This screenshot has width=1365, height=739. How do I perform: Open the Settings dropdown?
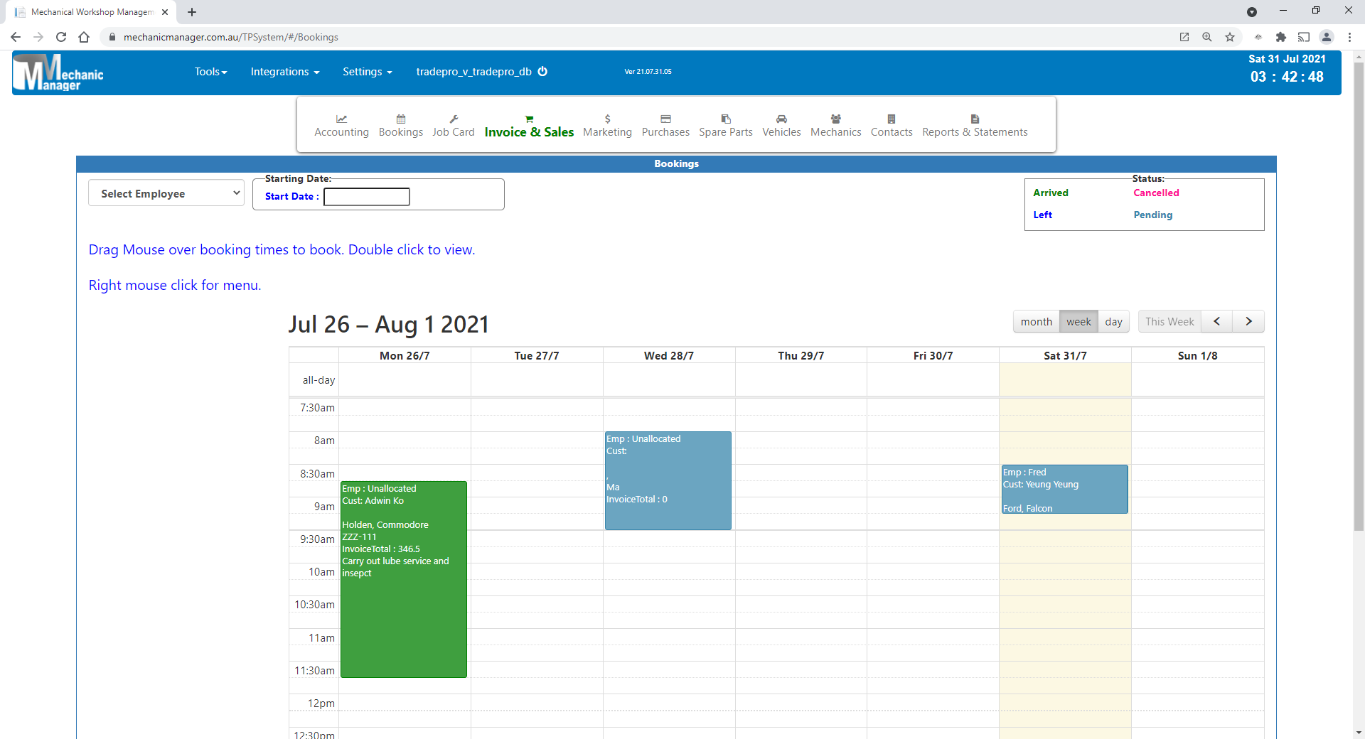[366, 71]
